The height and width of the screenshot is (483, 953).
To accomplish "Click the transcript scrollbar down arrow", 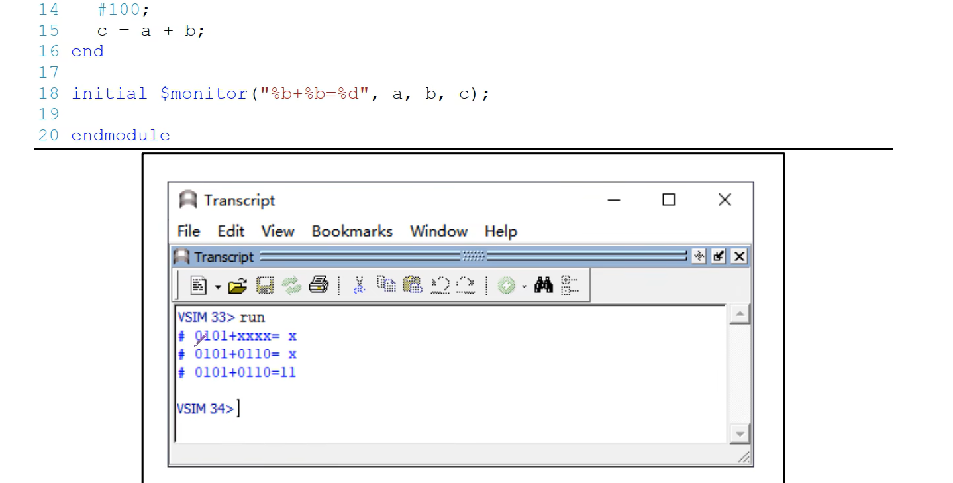I will [x=740, y=435].
